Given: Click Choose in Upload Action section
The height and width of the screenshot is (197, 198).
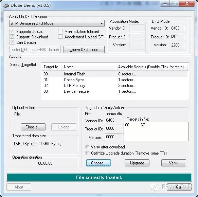Looking at the screenshot, I should (x=33, y=127).
